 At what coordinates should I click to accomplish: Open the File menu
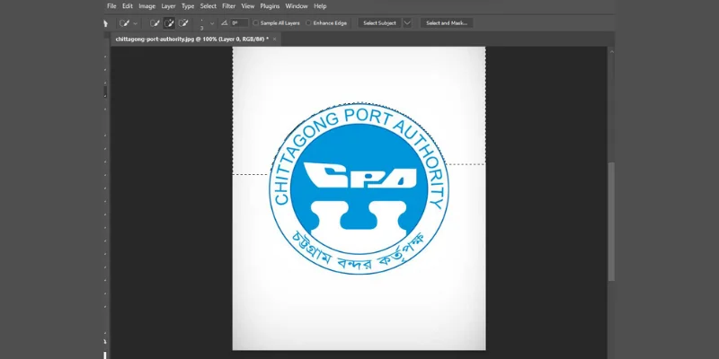click(x=111, y=6)
